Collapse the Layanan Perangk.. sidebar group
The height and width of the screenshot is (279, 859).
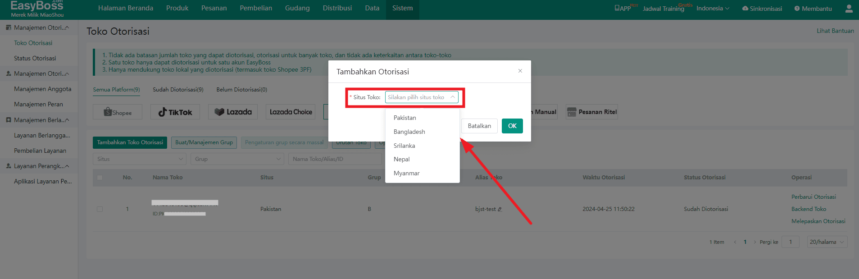pyautogui.click(x=67, y=166)
